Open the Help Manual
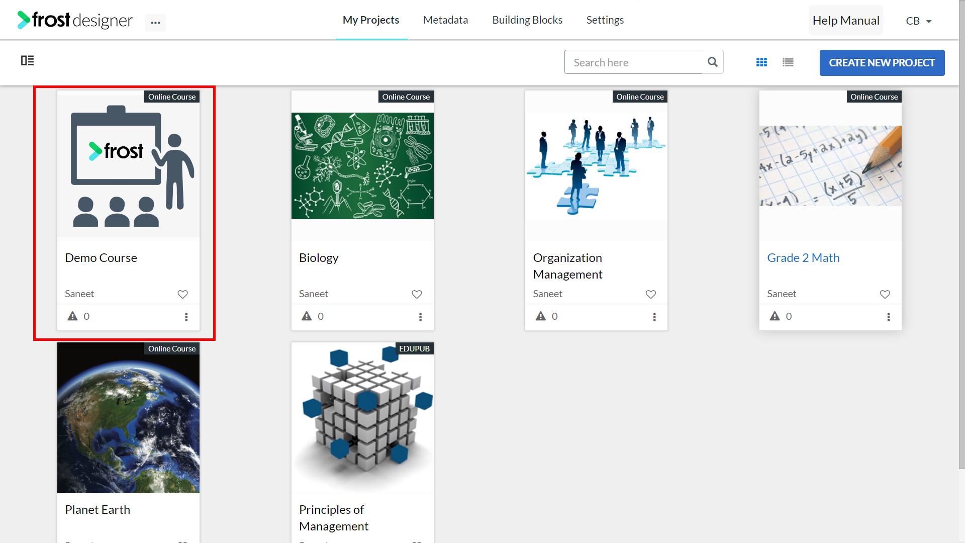Viewport: 965px width, 543px height. (x=846, y=21)
